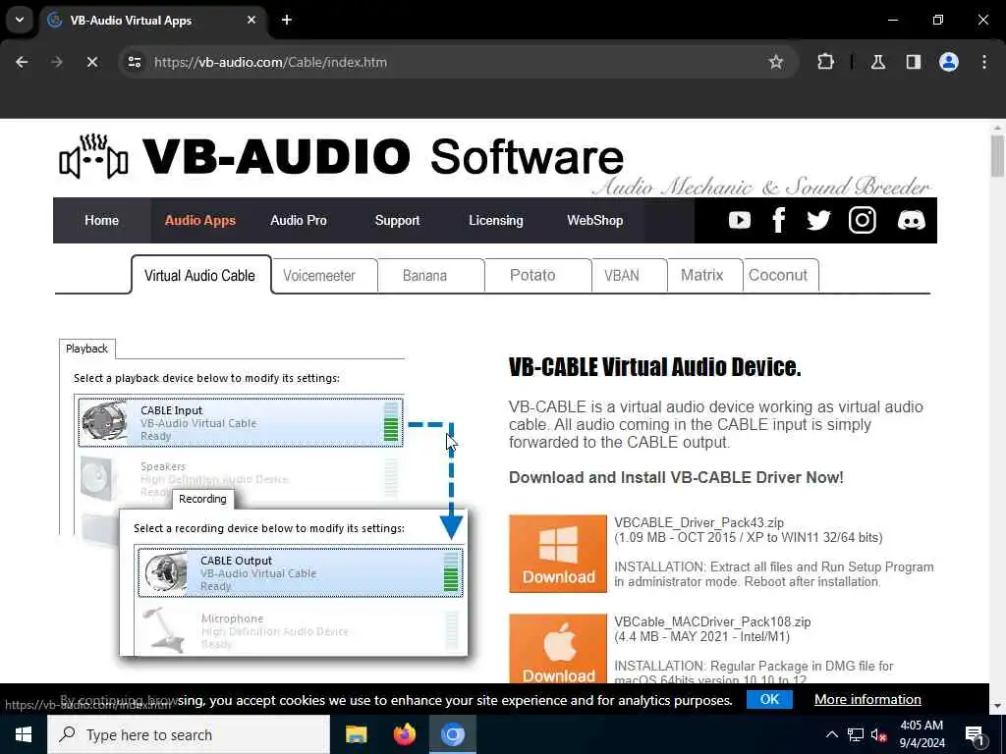Image resolution: width=1006 pixels, height=754 pixels.
Task: Click the VB-Audio speaker logo
Action: coord(93,156)
